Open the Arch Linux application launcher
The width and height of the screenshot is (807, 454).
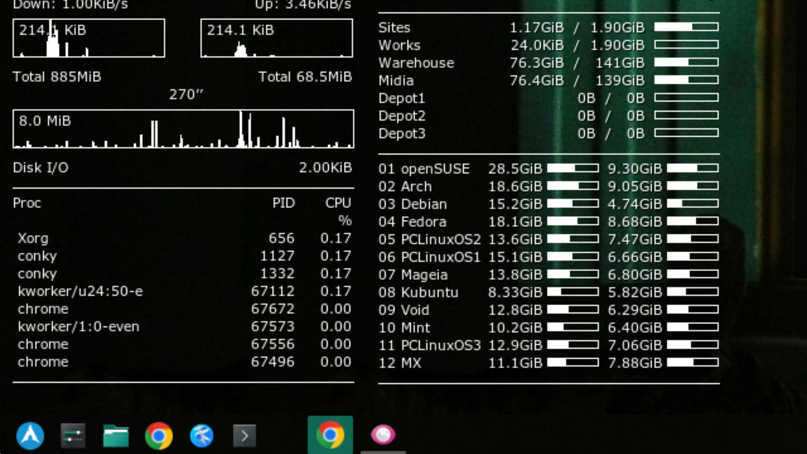(x=30, y=436)
